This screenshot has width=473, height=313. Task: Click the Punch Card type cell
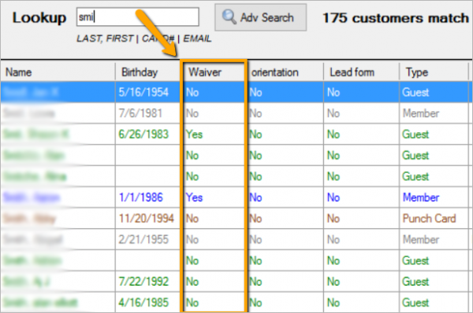(429, 219)
